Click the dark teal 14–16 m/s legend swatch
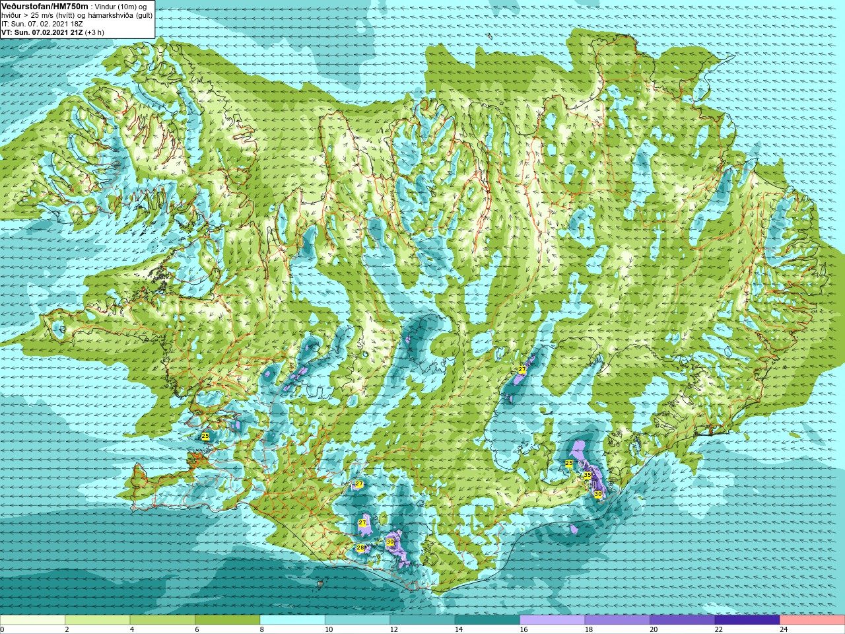The image size is (845, 634). [x=487, y=620]
